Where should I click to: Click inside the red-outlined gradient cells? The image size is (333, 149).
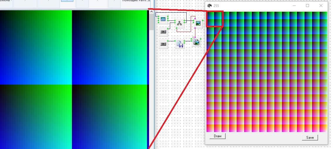[215, 19]
